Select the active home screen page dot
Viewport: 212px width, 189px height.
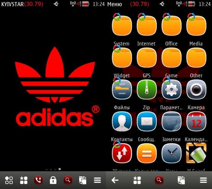pos(60,169)
